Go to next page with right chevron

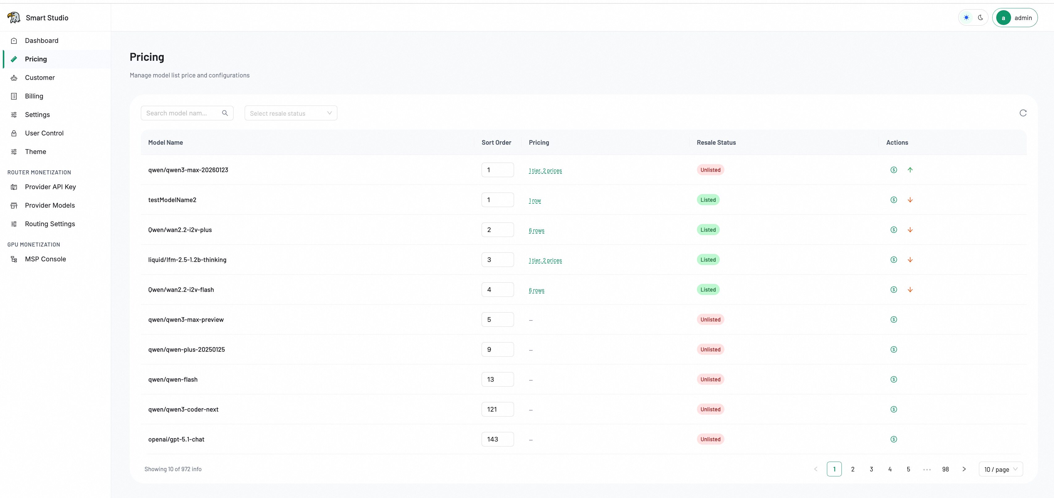click(964, 469)
